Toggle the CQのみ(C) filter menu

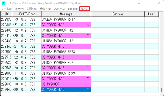coord(59,9)
